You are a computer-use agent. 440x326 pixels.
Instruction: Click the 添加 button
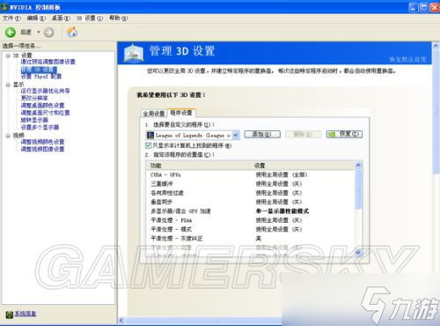262,134
